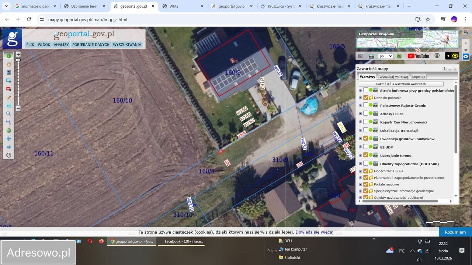The image size is (472, 265).
Task: Expand the Dane do pobrania group
Action: point(361,98)
